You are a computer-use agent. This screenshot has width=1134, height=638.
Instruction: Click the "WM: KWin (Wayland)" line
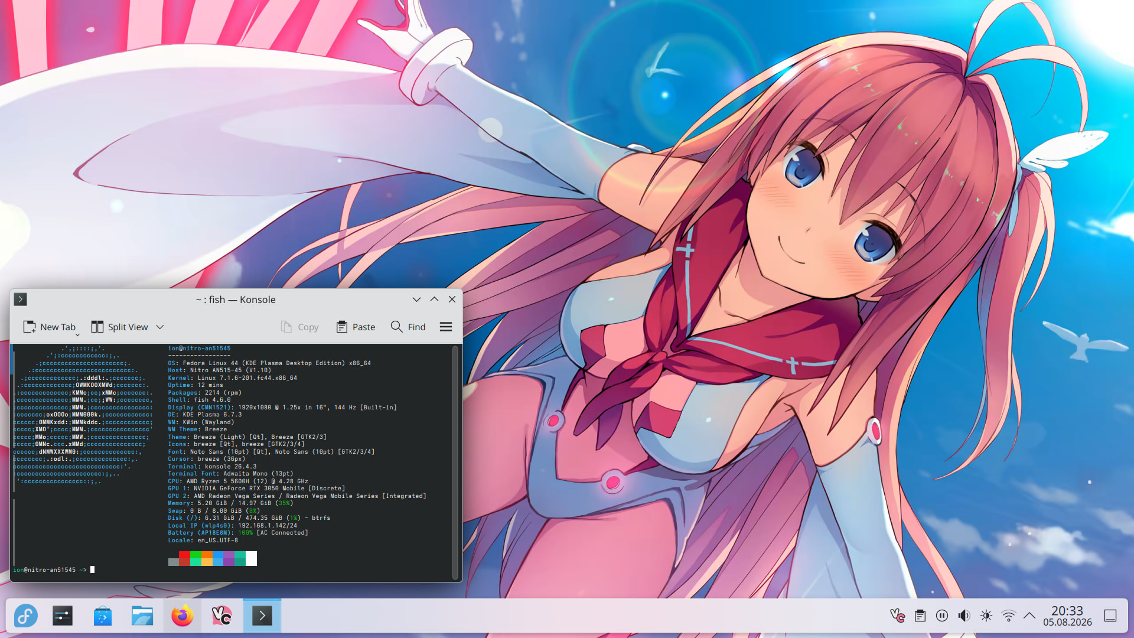click(201, 422)
